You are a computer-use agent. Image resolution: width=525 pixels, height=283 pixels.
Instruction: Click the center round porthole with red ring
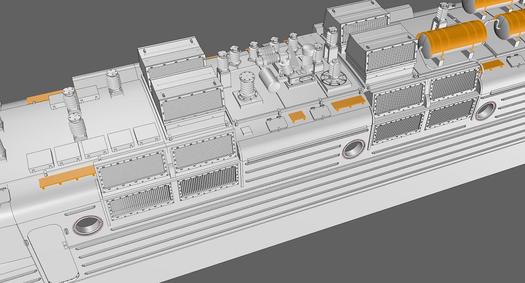point(353,149)
